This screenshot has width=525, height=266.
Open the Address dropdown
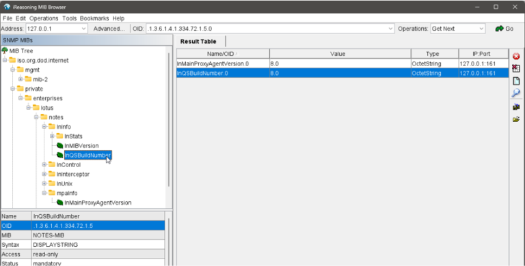pyautogui.click(x=83, y=29)
